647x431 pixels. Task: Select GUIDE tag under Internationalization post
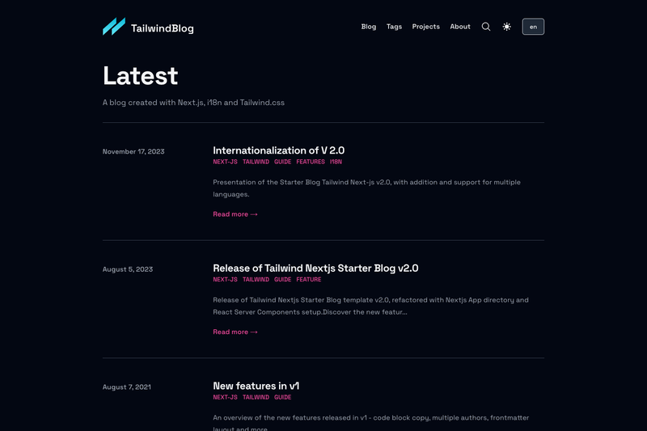282,162
